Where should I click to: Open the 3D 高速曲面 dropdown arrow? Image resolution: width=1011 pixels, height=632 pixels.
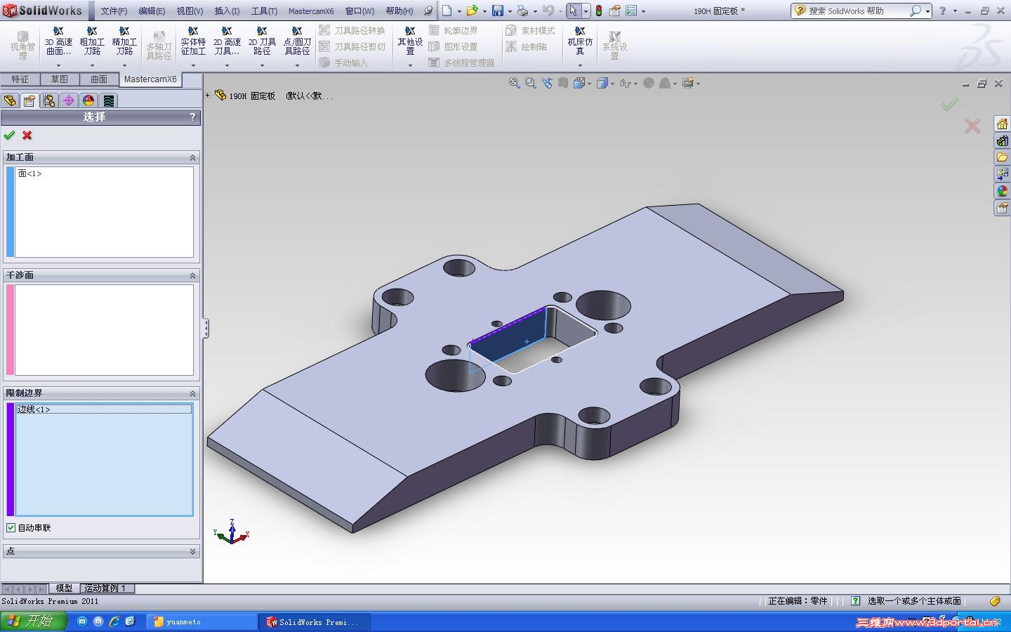pyautogui.click(x=58, y=65)
